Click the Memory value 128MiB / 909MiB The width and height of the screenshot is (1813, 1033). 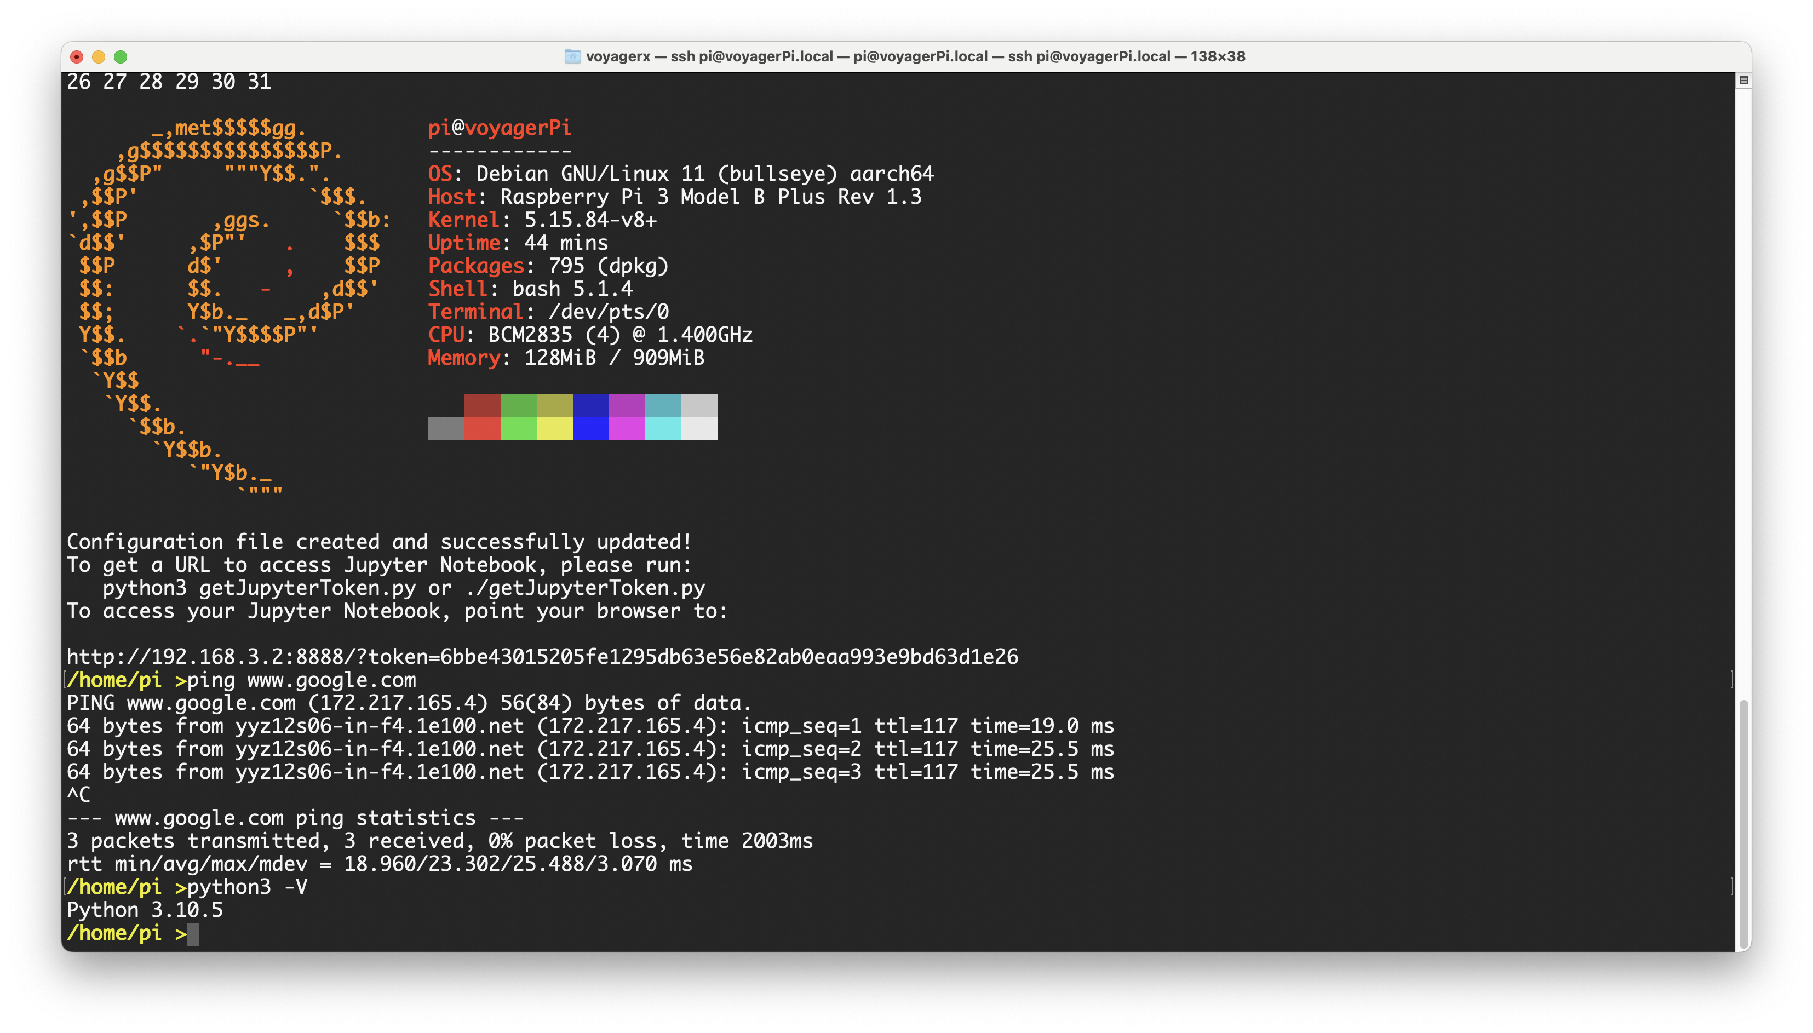614,358
